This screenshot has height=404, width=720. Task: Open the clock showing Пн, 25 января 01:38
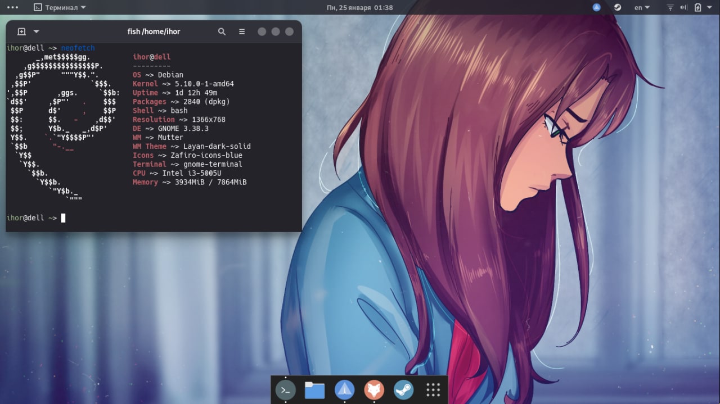tap(359, 7)
